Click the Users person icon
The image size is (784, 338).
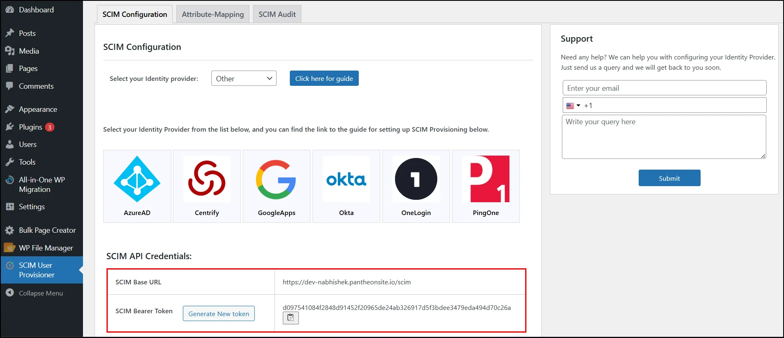point(9,144)
